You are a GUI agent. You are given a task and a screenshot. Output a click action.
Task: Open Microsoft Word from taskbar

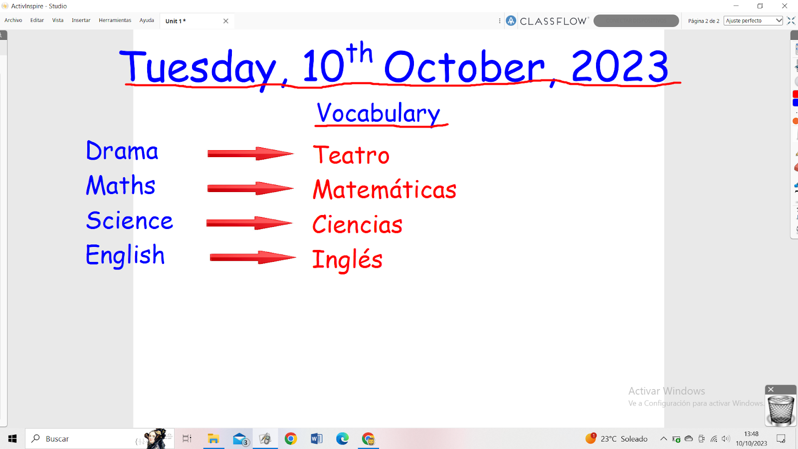tap(317, 439)
